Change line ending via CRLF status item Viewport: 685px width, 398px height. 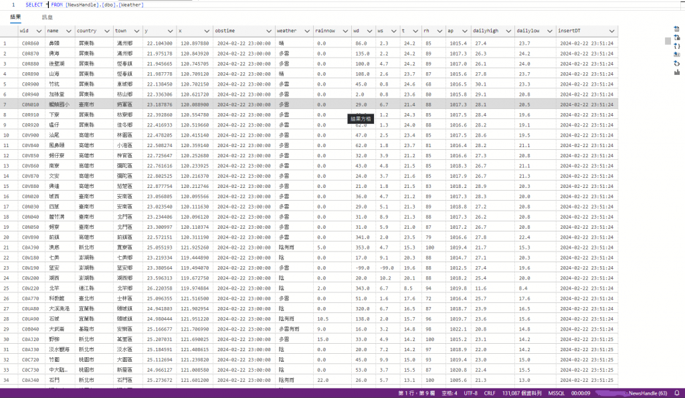click(x=490, y=393)
